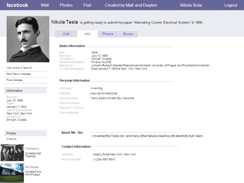
Task: Click the Photos sidebar section header
Action: click(x=25, y=133)
